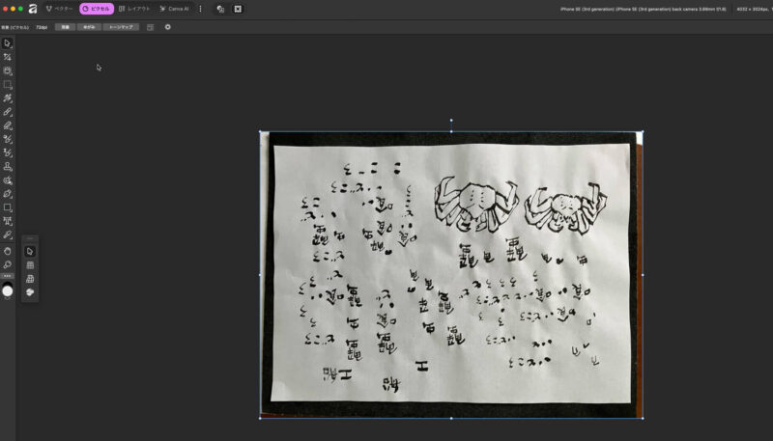
Task: Switch to the ベクター studio tab
Action: pos(59,9)
